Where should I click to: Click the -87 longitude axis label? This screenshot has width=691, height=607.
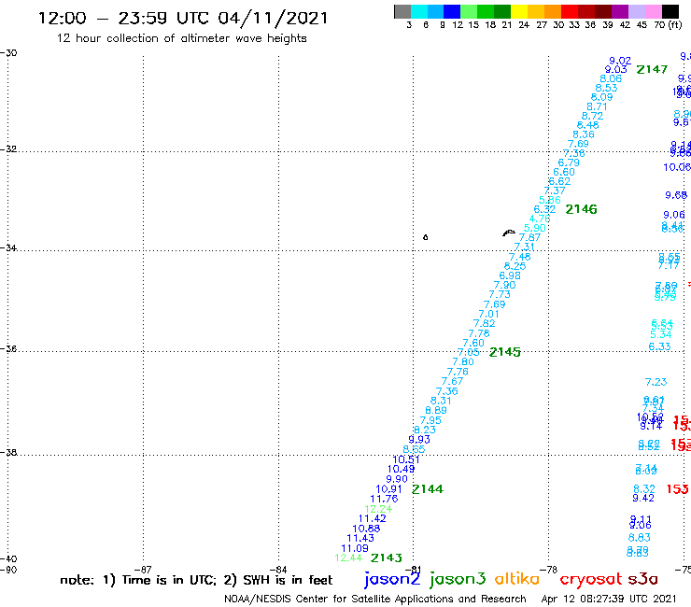point(143,570)
